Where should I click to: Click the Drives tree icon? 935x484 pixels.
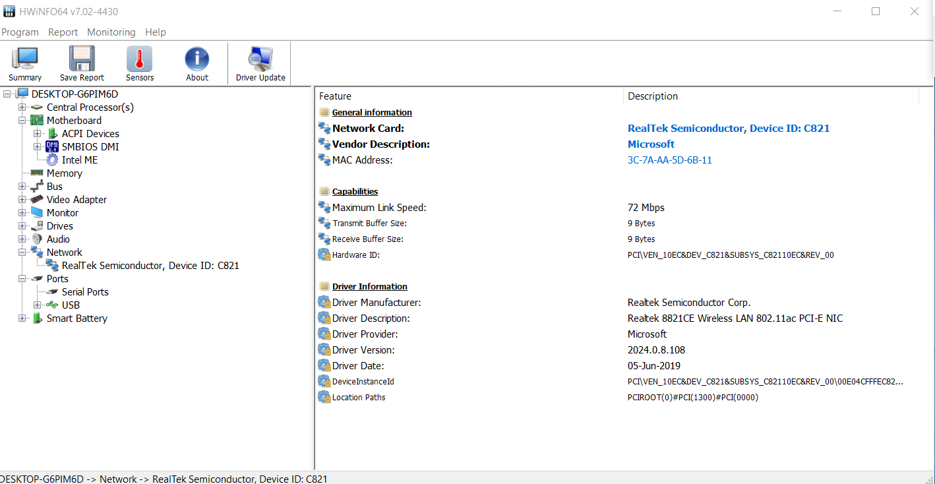(37, 226)
